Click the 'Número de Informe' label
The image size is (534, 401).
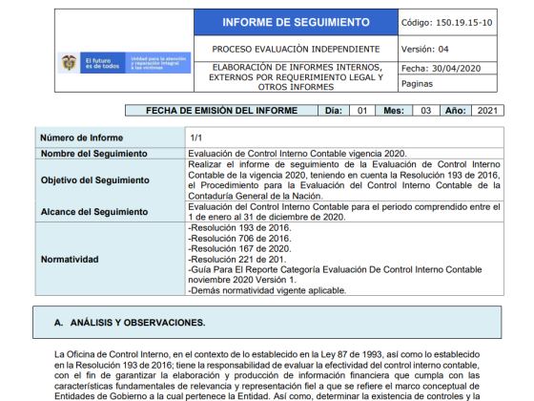point(81,137)
